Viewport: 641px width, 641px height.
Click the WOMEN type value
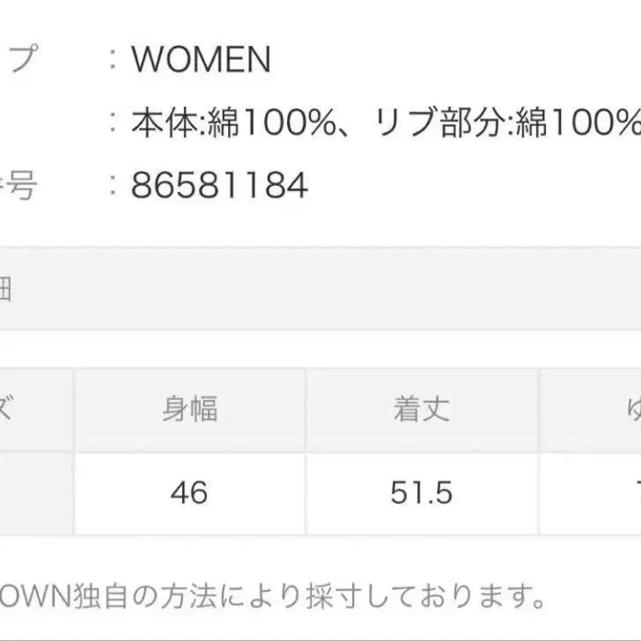(201, 61)
